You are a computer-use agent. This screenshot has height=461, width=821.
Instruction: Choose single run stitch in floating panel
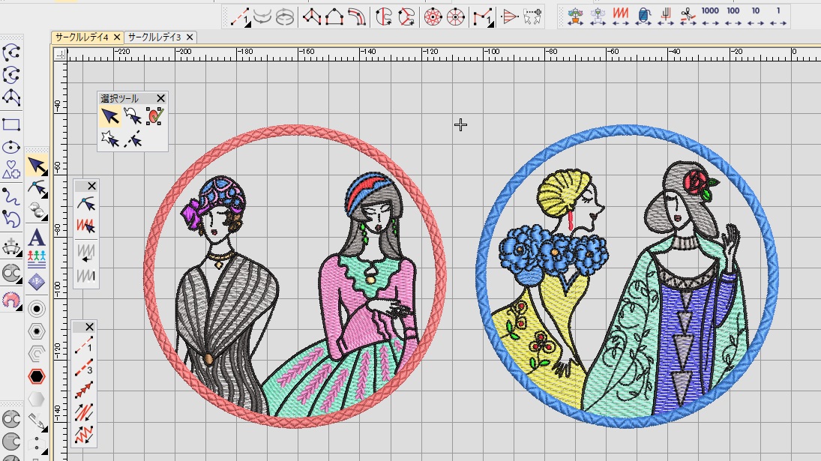point(84,346)
